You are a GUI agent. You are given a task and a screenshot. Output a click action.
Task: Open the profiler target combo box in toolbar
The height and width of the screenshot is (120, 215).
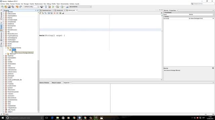coord(80,7)
